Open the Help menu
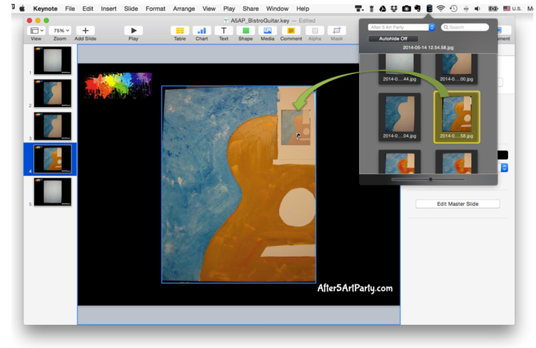 coord(303,9)
